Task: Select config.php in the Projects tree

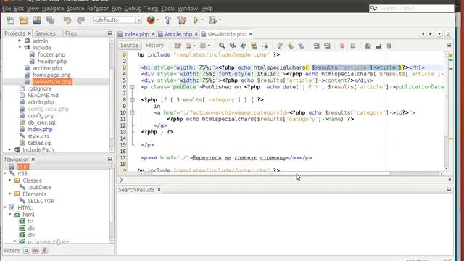Action: click(41, 116)
